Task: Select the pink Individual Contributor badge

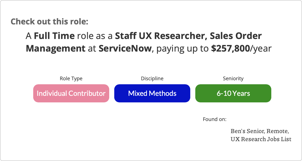Action: point(71,93)
